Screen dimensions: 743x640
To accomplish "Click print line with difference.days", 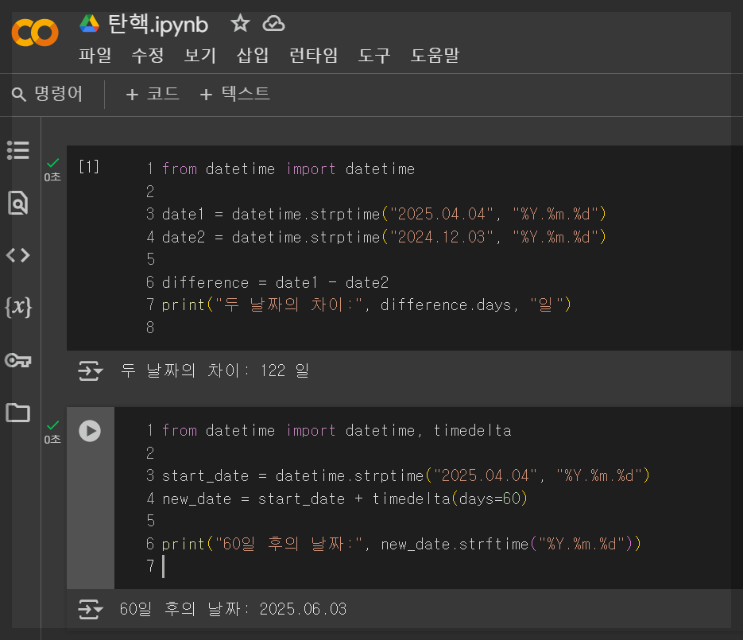I will click(x=366, y=304).
